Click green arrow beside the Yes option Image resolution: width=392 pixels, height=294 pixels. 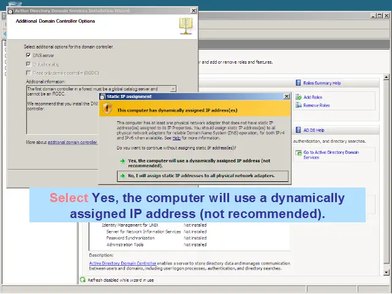pos(123,161)
